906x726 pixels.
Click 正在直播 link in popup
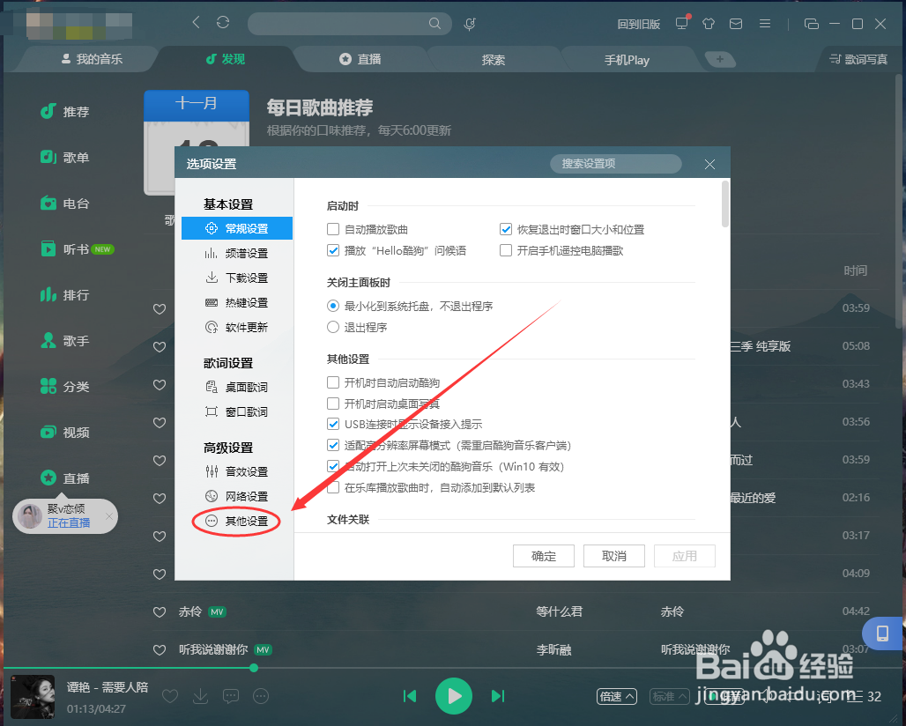[x=69, y=522]
